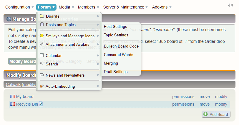The height and width of the screenshot is (125, 239).
Task: Click the flag icon beside My board
Action: click(x=12, y=97)
